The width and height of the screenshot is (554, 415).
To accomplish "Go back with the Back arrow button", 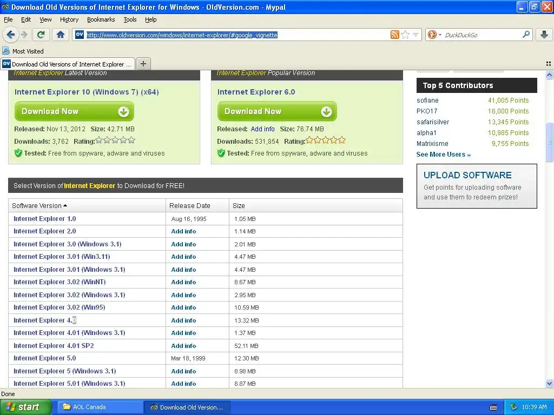I will coord(11,35).
